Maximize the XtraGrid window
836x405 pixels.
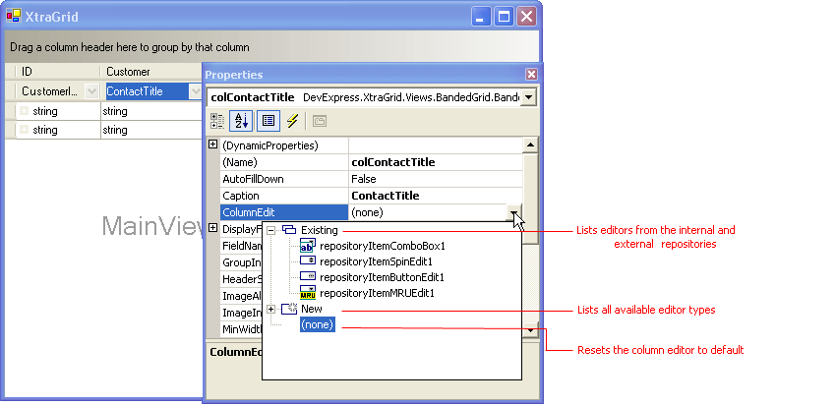click(x=504, y=16)
